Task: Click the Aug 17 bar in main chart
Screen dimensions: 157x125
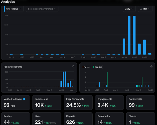Action: [129, 35]
